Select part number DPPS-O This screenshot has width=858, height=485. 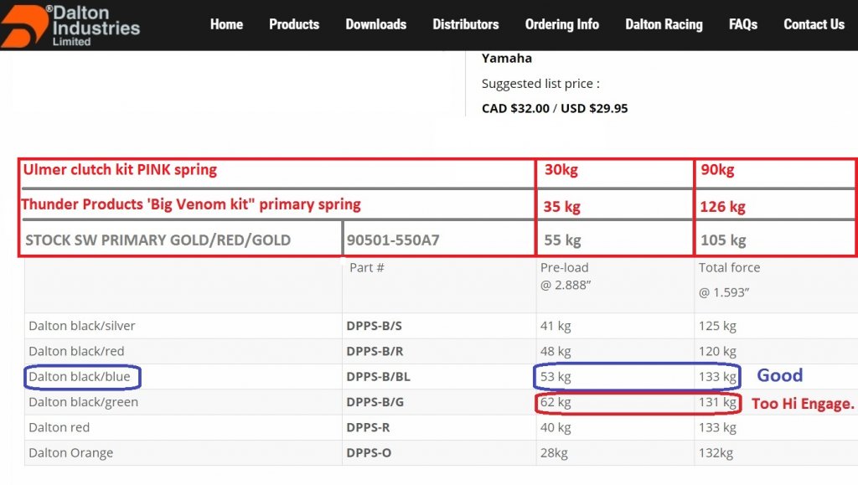[x=369, y=452]
